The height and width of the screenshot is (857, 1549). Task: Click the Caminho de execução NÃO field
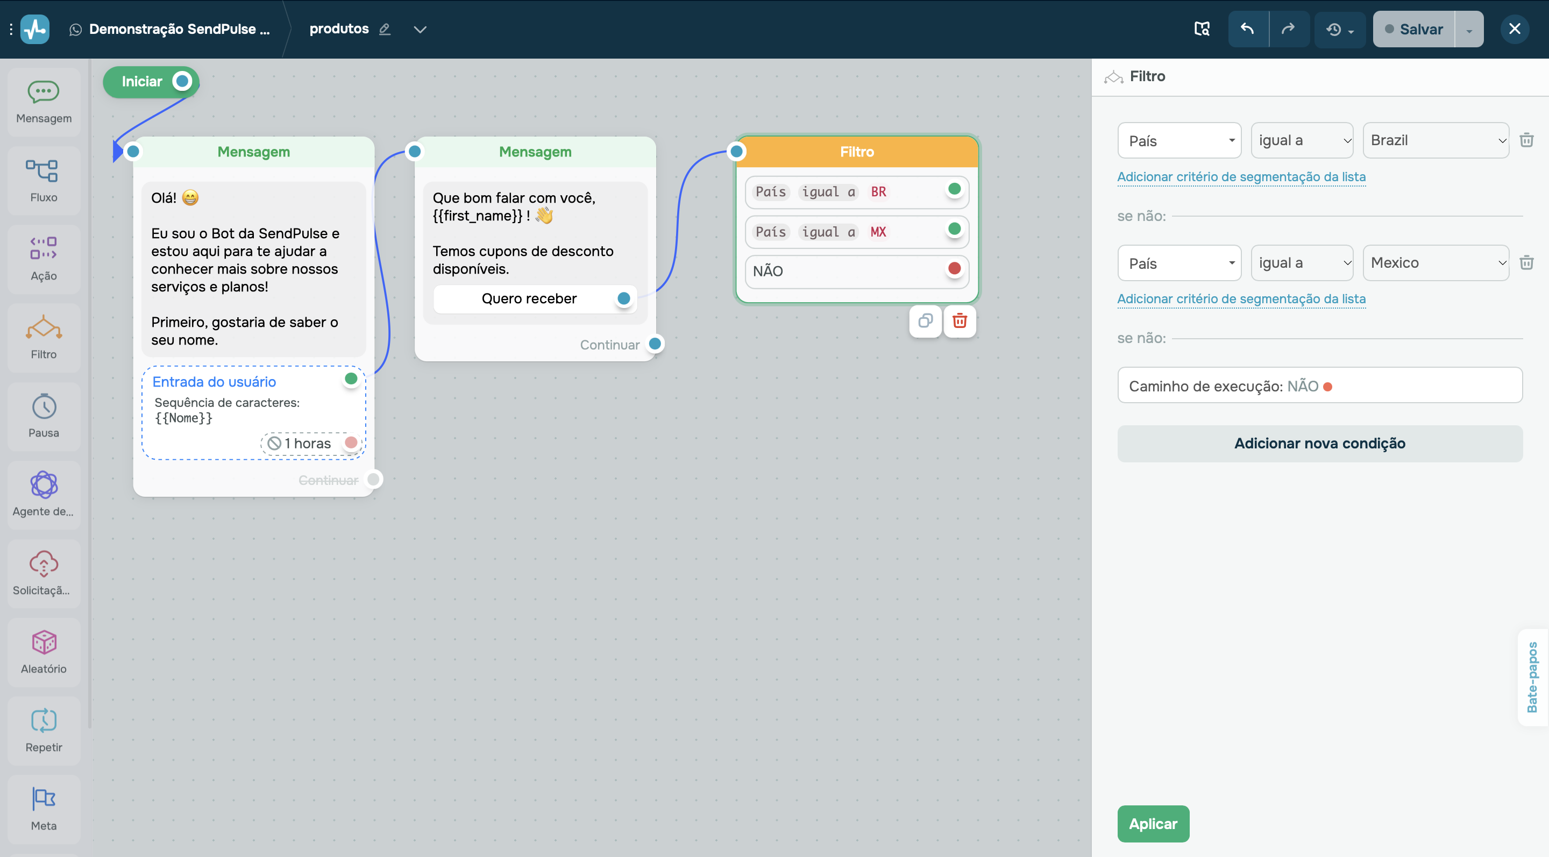(1320, 385)
